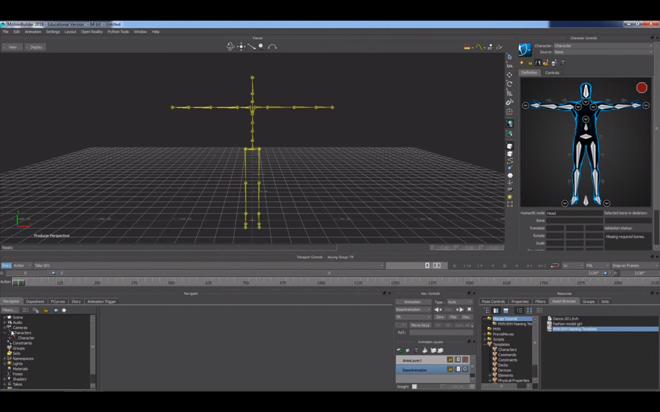Image resolution: width=660 pixels, height=412 pixels.
Task: Open the BaseAnimation layer dropdown in Key Controls
Action: pos(413,310)
